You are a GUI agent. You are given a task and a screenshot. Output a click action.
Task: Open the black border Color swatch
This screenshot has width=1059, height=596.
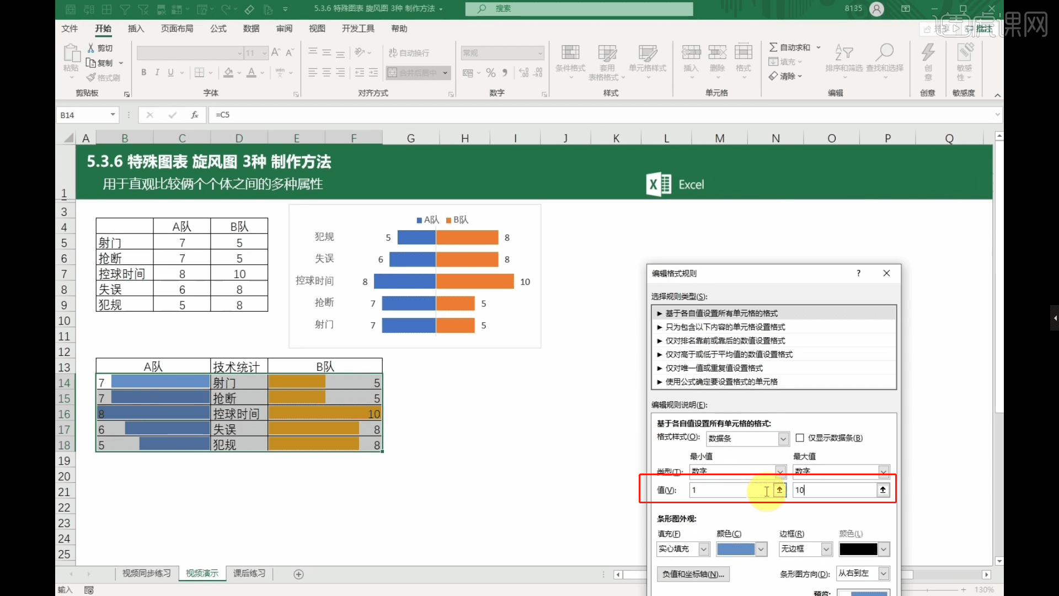pyautogui.click(x=864, y=549)
